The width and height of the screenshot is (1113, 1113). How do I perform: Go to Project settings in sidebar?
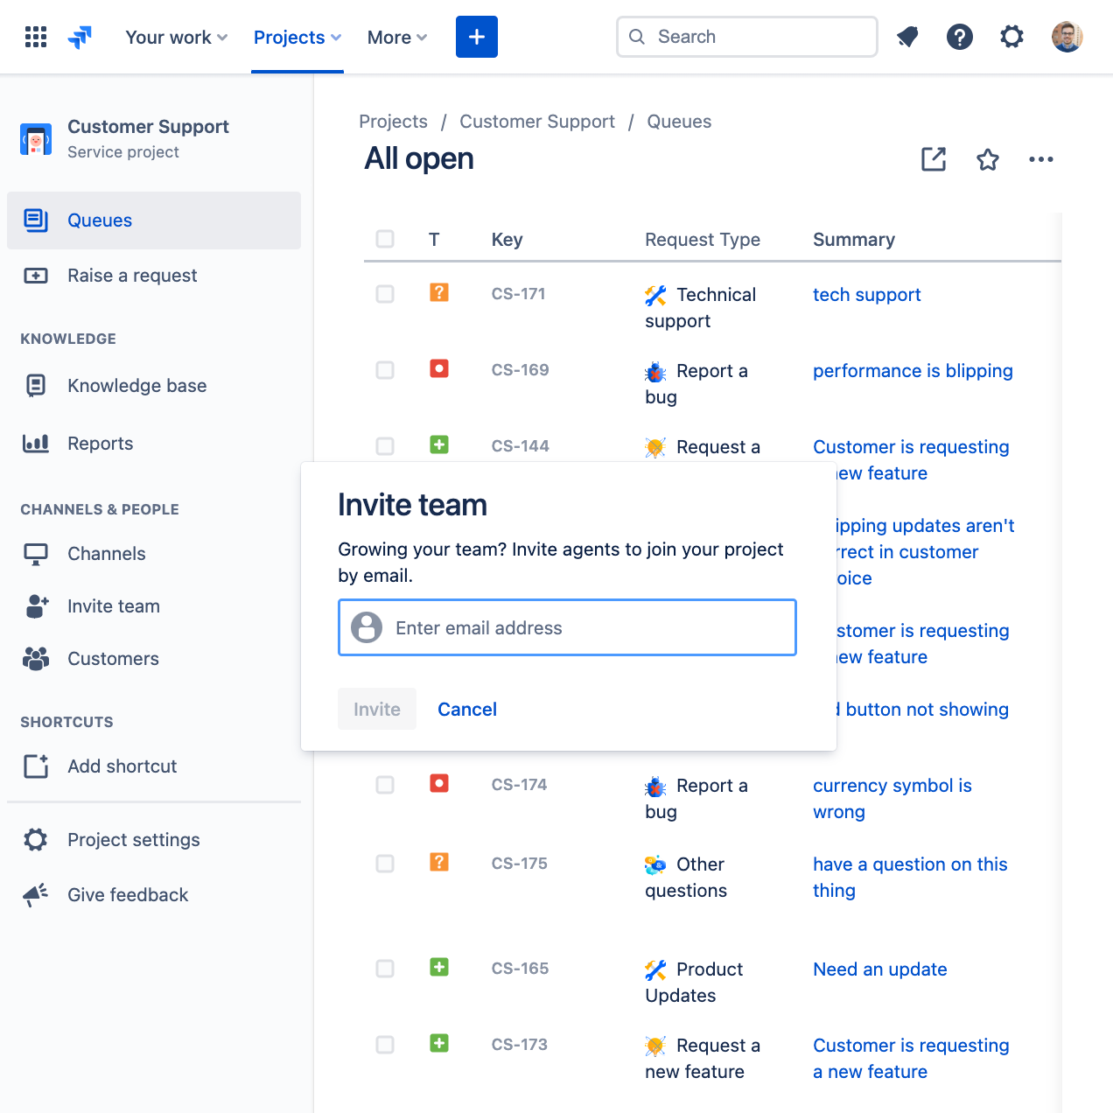pos(133,840)
